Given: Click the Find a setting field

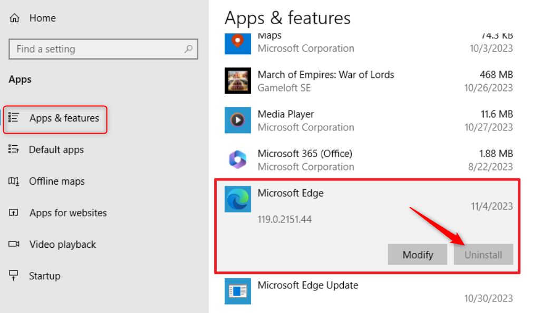Looking at the screenshot, I should [95, 49].
